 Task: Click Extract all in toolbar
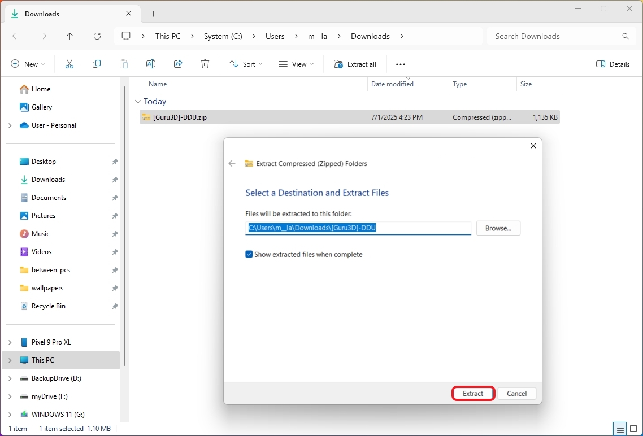coord(355,64)
